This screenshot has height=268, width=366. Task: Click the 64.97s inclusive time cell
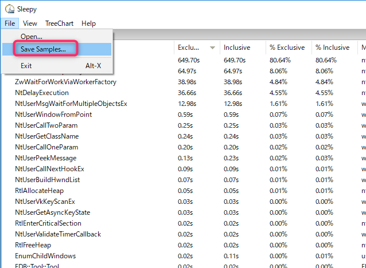point(233,71)
